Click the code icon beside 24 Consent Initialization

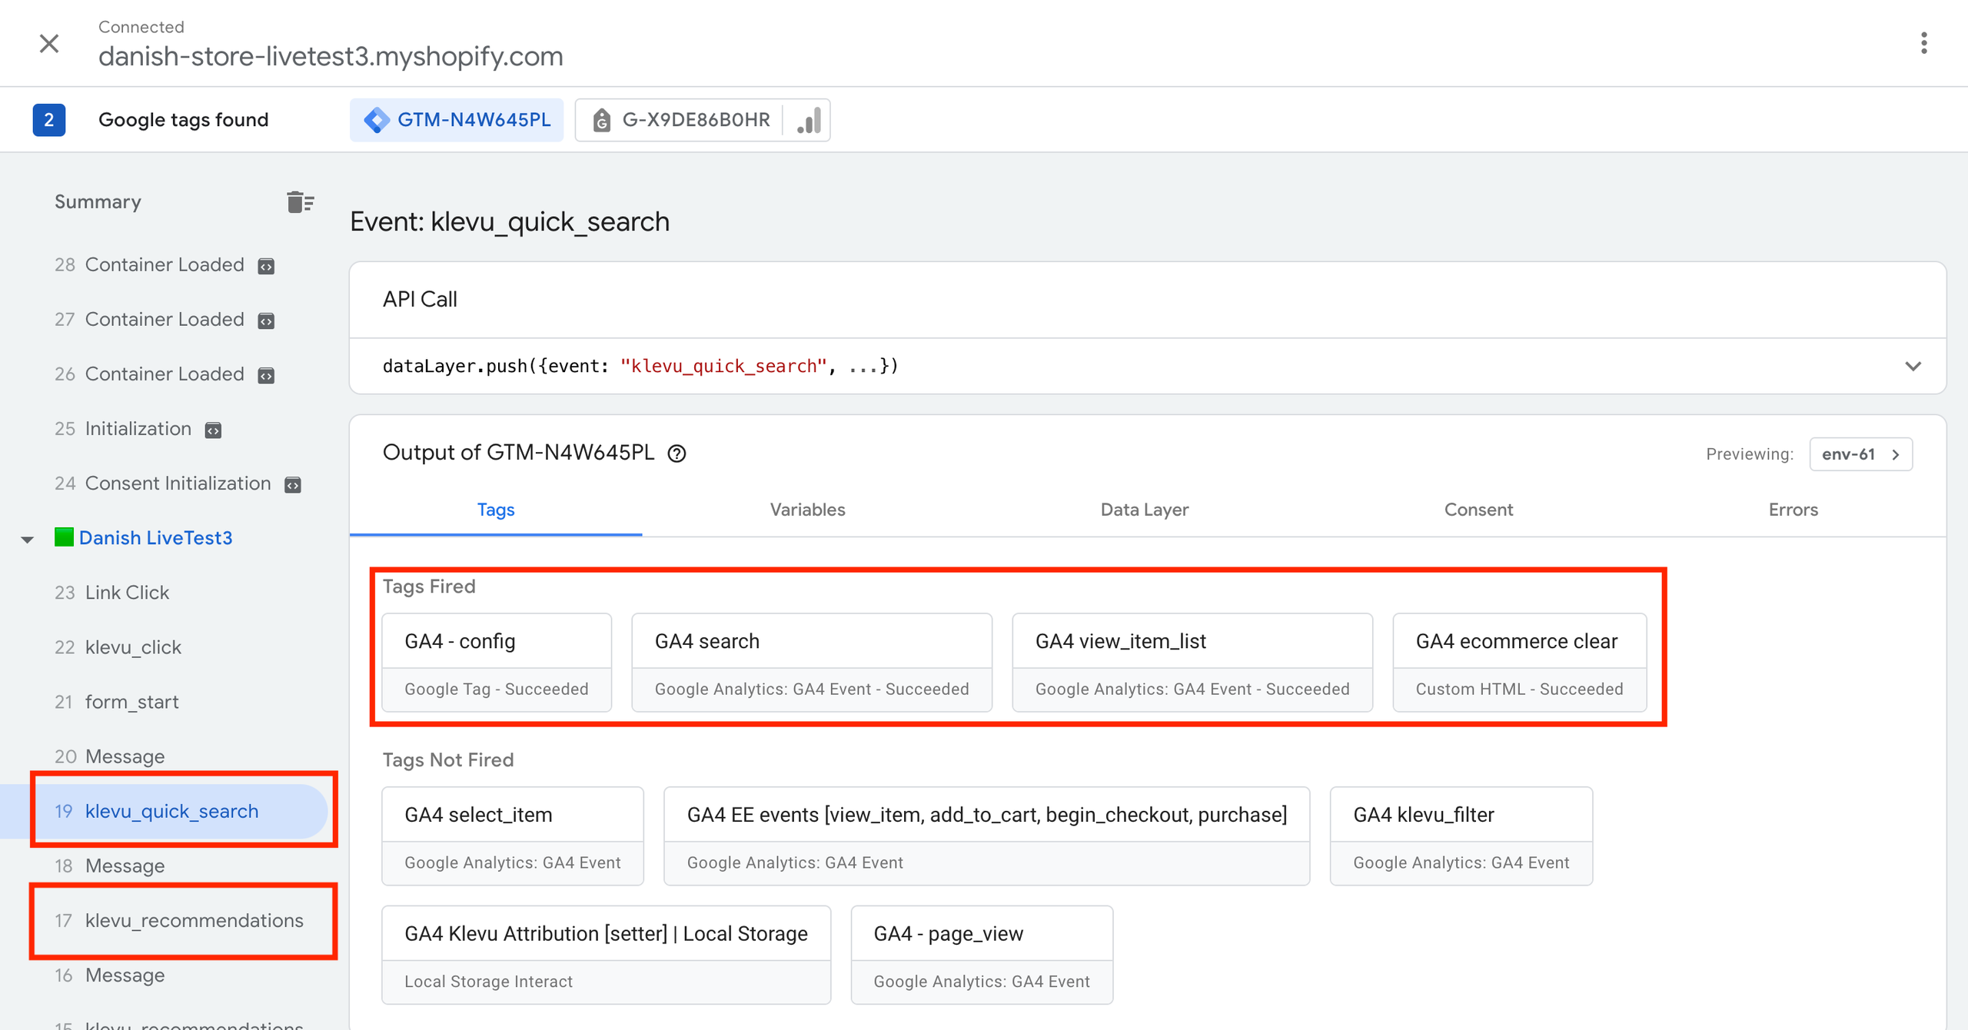pos(293,484)
